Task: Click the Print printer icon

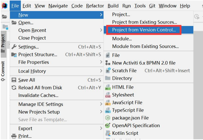Action: tap(14, 136)
